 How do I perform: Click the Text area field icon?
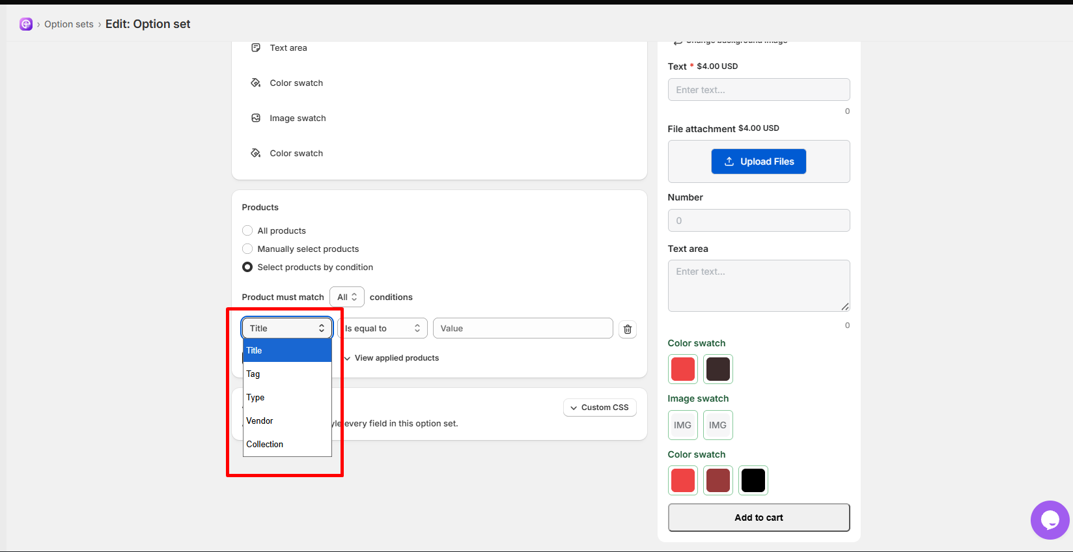(256, 48)
